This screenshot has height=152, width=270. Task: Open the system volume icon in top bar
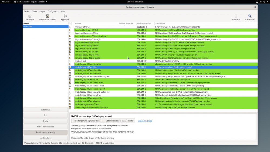pos(261,2)
